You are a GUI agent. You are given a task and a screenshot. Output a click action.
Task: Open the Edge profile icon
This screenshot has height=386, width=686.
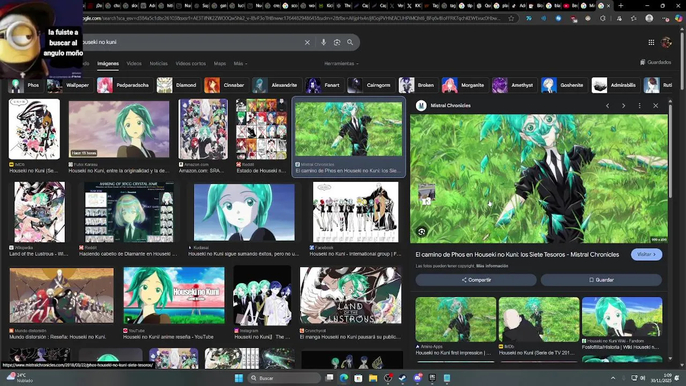point(649,18)
